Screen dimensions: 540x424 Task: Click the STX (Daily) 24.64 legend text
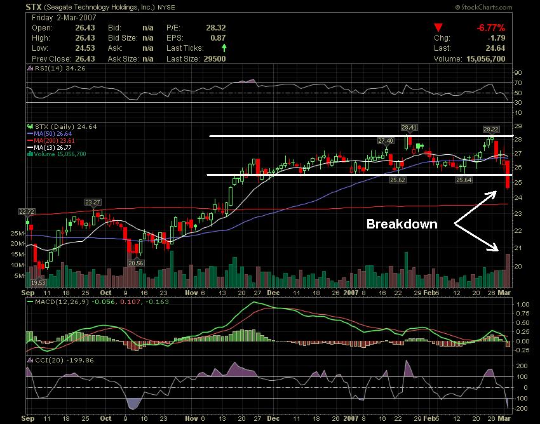click(x=66, y=127)
